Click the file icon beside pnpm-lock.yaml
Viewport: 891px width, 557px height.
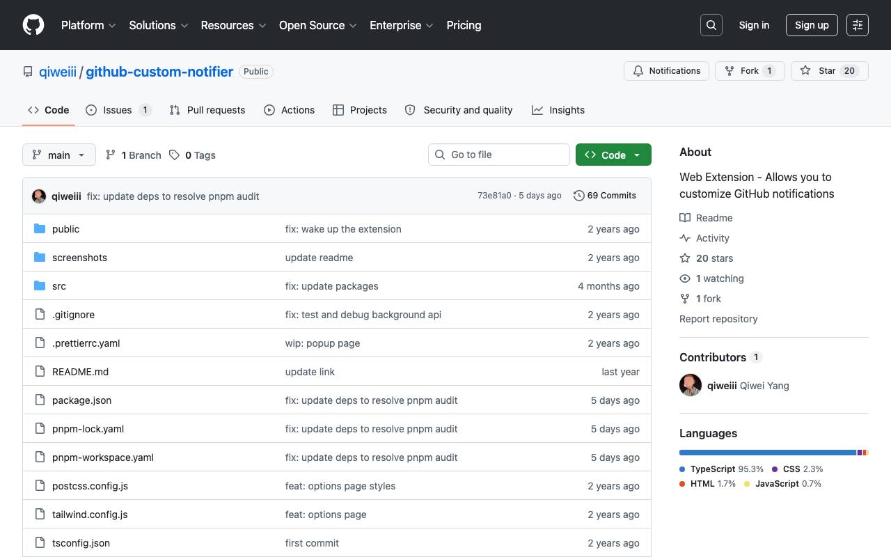(x=40, y=429)
